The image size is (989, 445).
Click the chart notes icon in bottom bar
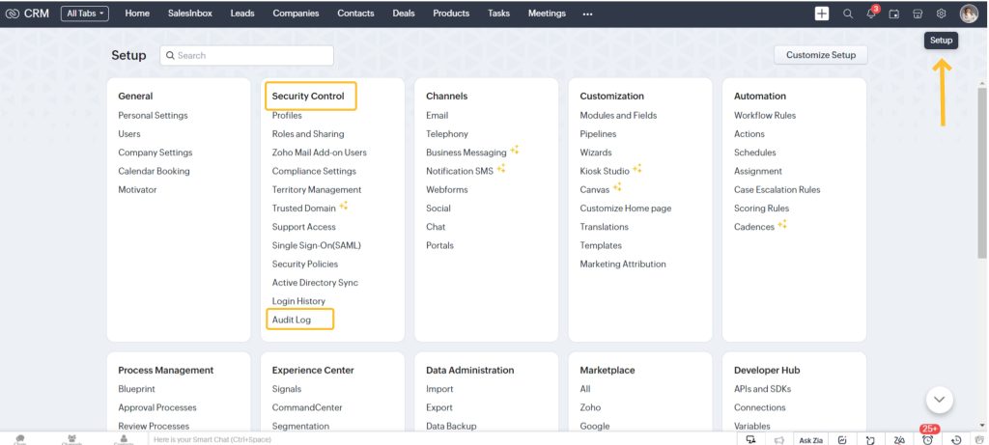point(842,440)
